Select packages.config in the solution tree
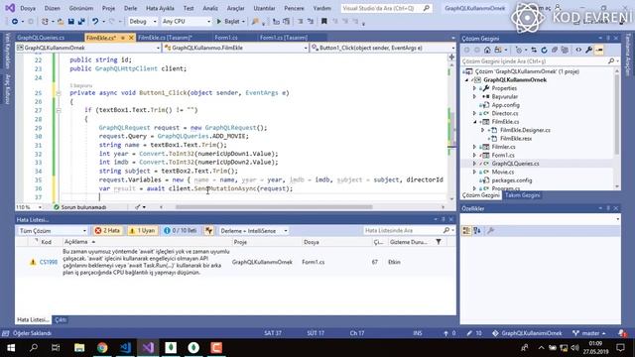Image resolution: width=635 pixels, height=357 pixels. 512,180
